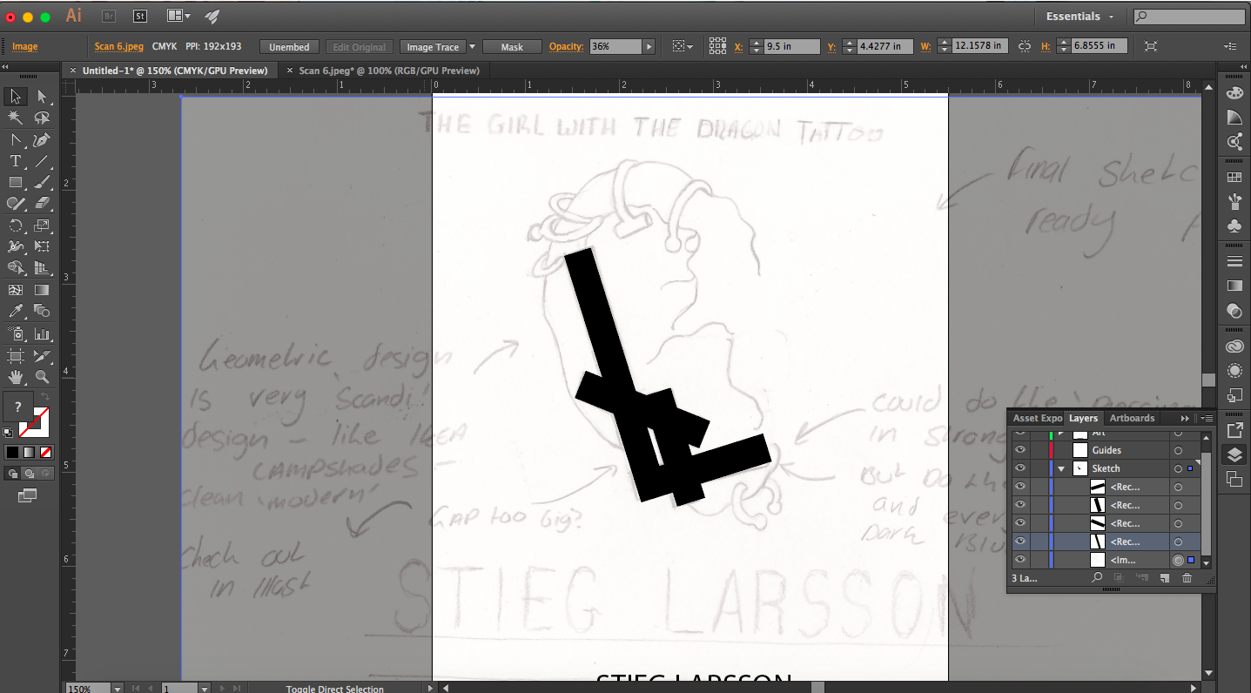1251x693 pixels.
Task: Select the Rectangle tool
Action: (x=16, y=182)
